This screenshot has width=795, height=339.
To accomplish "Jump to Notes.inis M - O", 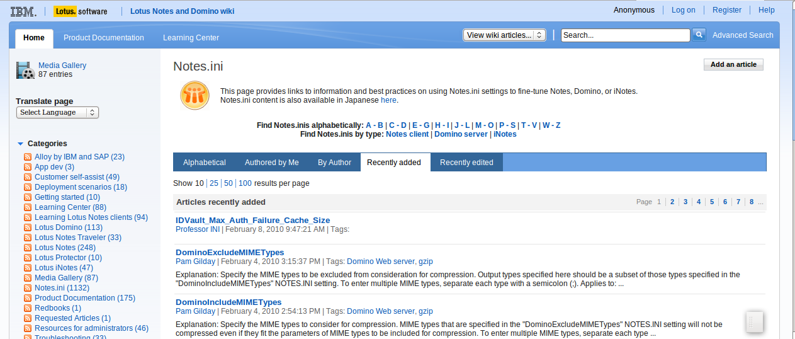I will pos(485,125).
